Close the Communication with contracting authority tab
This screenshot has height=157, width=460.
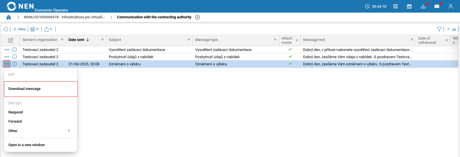click(197, 17)
